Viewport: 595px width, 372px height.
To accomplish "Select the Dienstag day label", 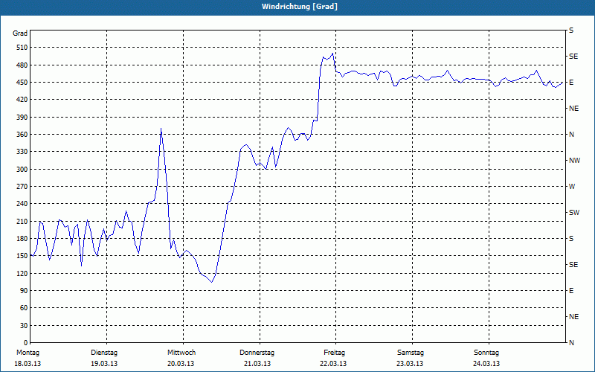I will pyautogui.click(x=104, y=353).
